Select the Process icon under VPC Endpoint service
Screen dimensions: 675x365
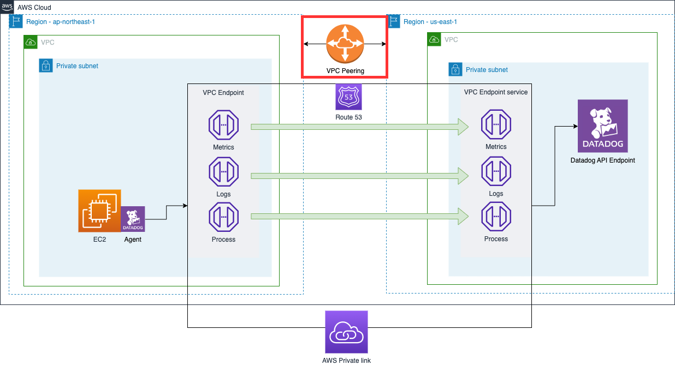point(496,218)
